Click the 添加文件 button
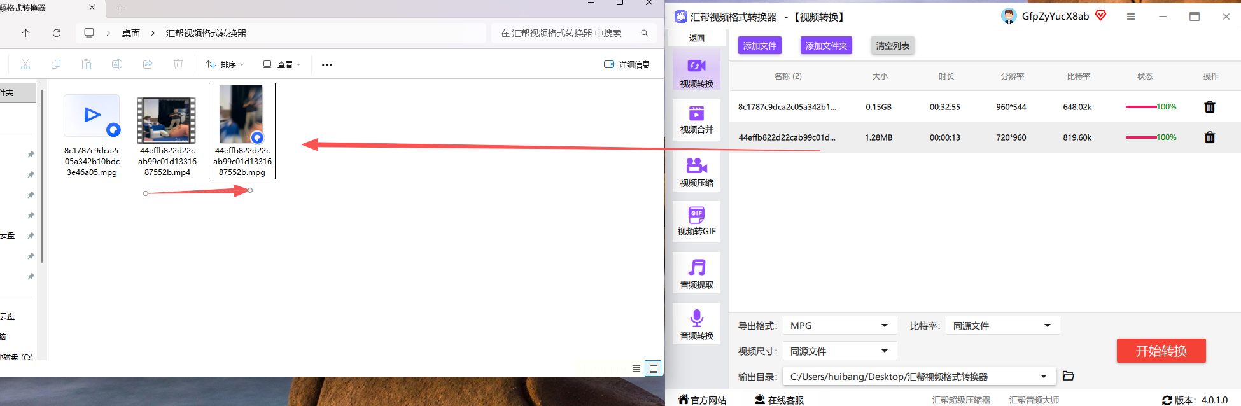Screen dimensions: 1241x406 759,46
